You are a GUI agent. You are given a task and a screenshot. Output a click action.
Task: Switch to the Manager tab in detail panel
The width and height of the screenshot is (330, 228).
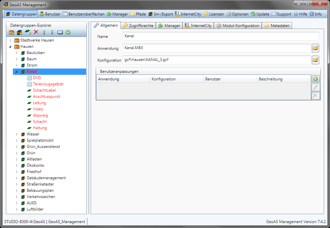coord(169,26)
